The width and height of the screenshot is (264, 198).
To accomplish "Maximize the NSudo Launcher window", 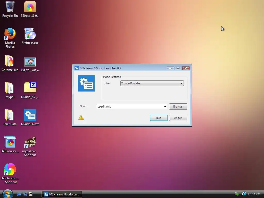I will (x=178, y=68).
